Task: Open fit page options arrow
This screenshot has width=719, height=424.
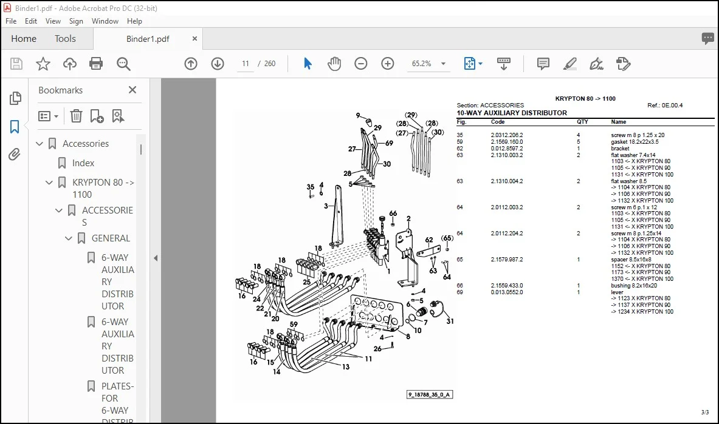Action: (x=481, y=64)
